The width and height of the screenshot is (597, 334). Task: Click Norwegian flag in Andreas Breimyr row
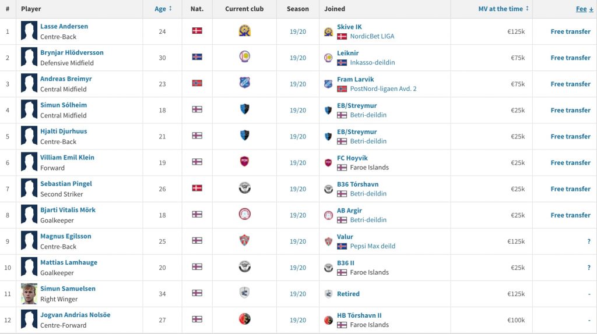[197, 83]
